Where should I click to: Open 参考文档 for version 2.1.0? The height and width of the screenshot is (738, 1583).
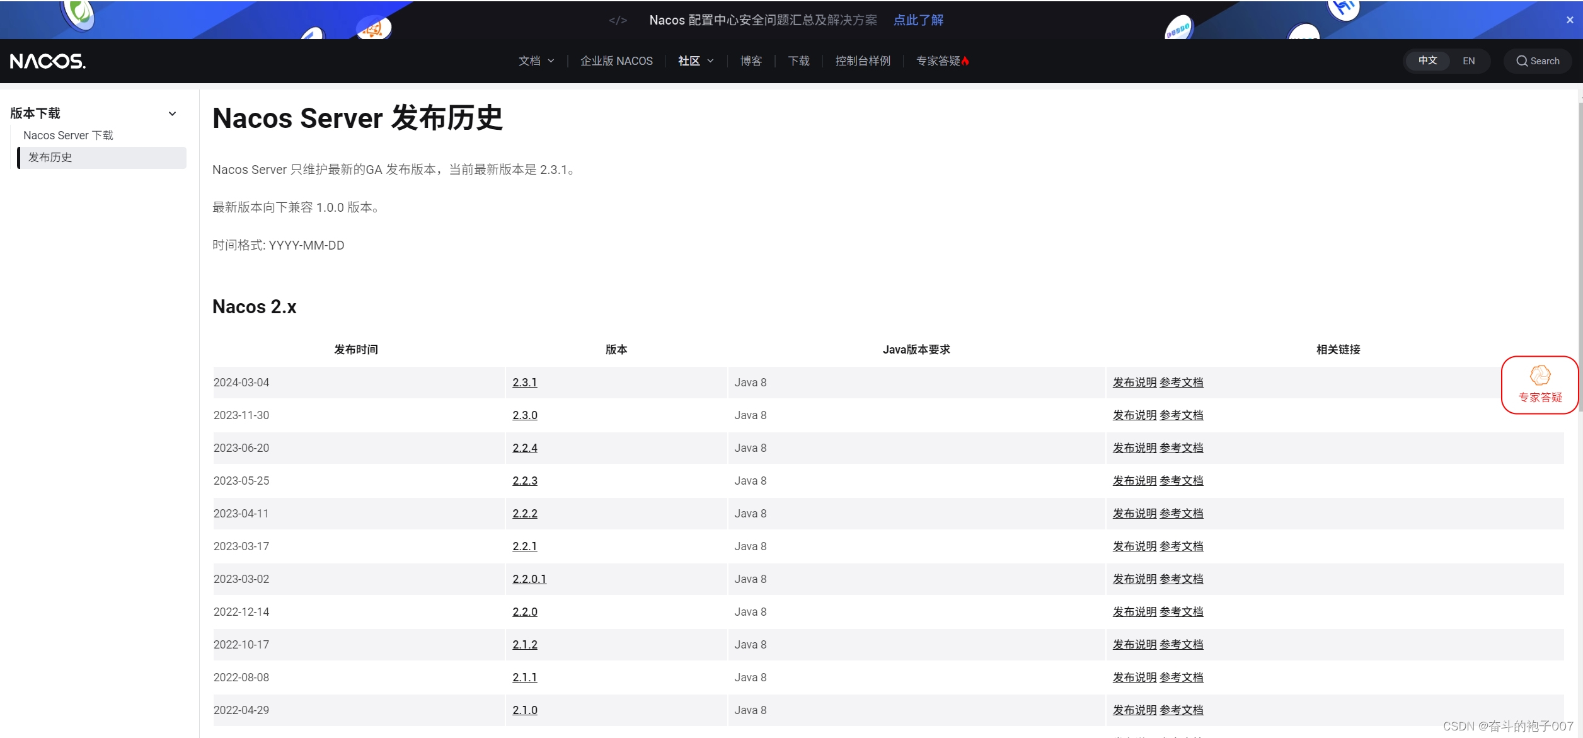pyautogui.click(x=1181, y=710)
